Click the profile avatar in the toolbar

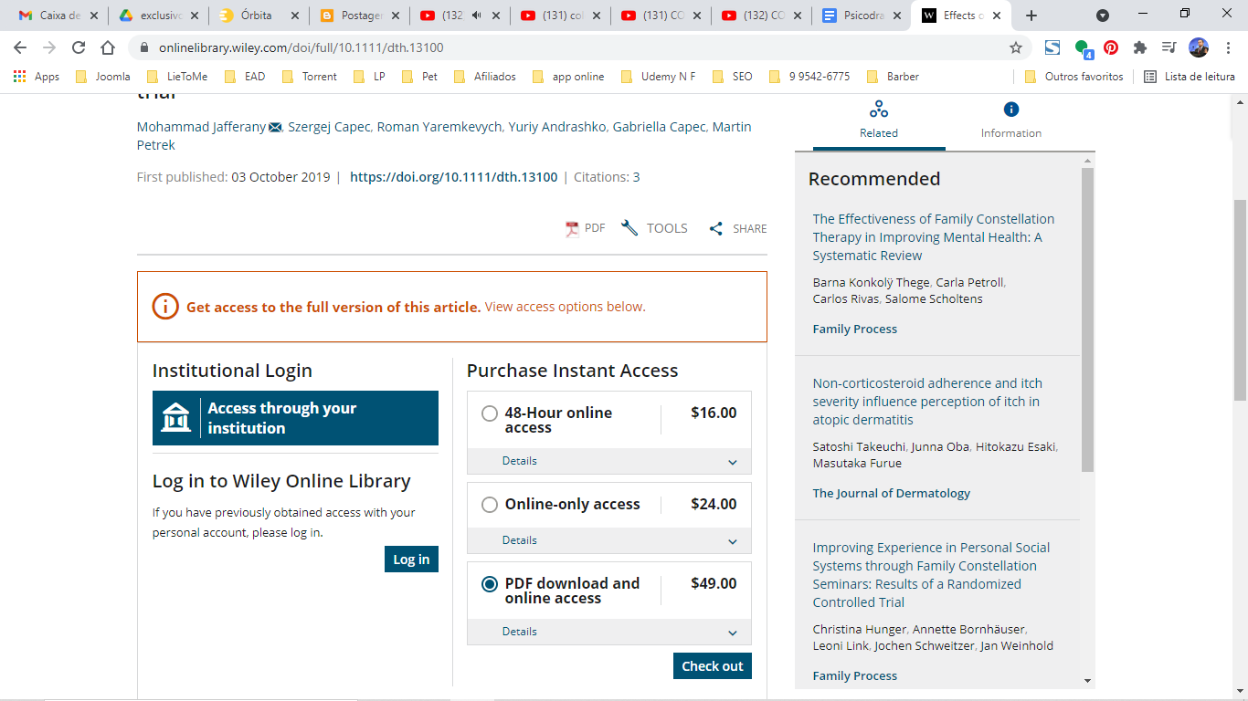(x=1199, y=47)
